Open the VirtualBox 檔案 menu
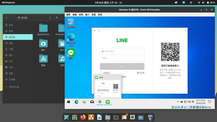 coord(68,15)
